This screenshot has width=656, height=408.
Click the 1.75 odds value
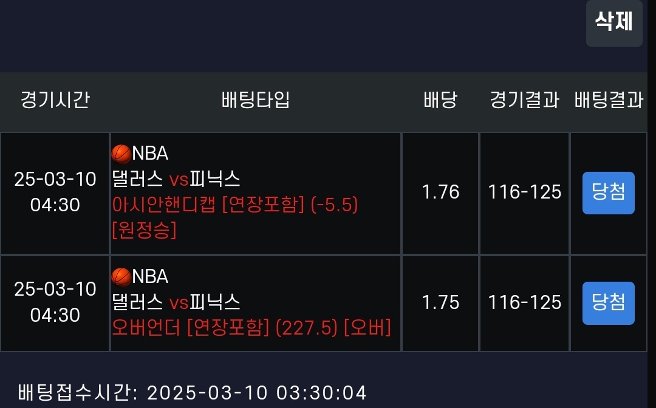pos(440,303)
